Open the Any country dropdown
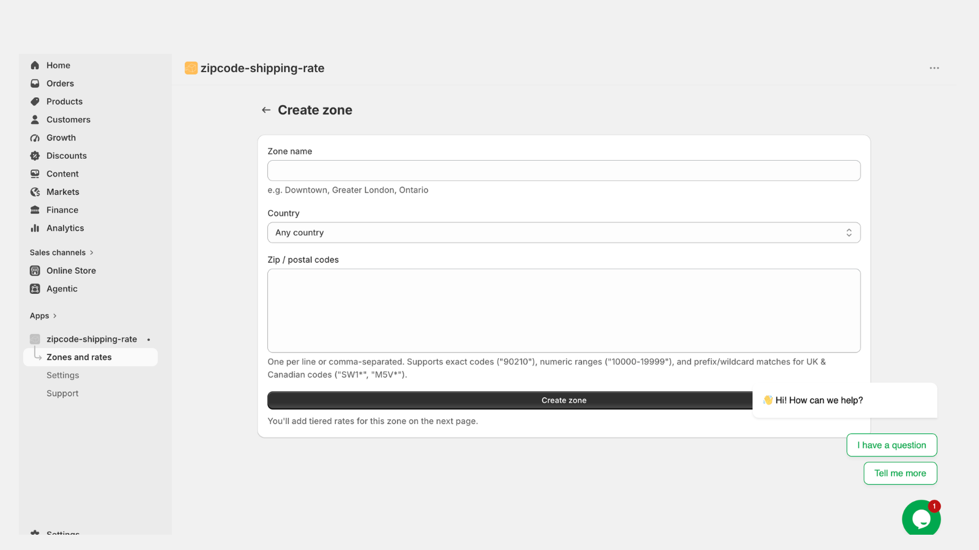979x550 pixels. (x=564, y=233)
